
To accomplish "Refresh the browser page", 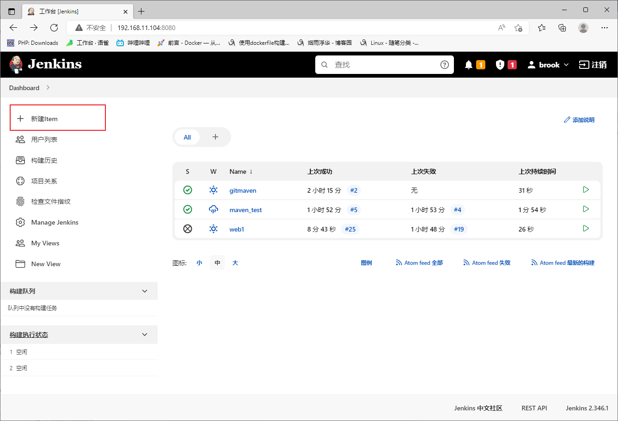I will tap(54, 28).
